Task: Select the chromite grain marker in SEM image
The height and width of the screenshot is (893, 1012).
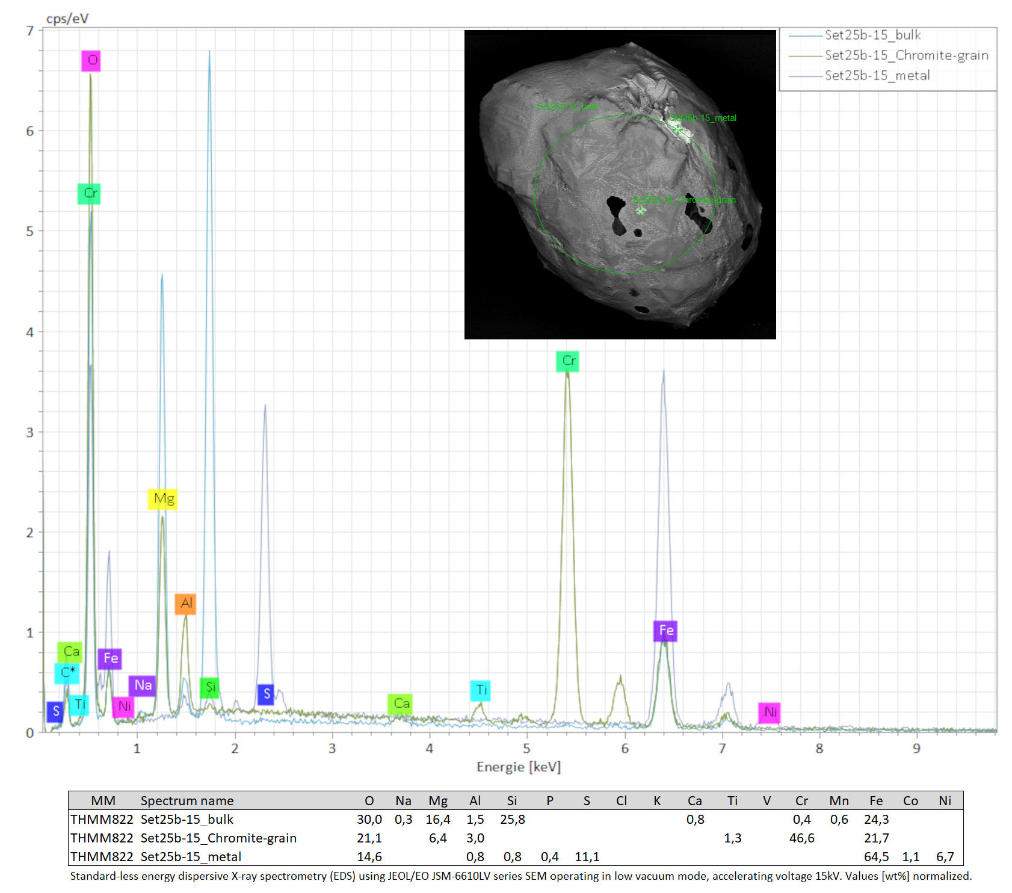Action: (x=640, y=211)
